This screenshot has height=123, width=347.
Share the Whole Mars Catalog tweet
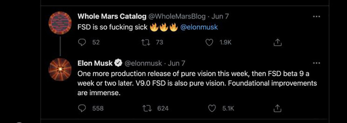tap(278, 42)
